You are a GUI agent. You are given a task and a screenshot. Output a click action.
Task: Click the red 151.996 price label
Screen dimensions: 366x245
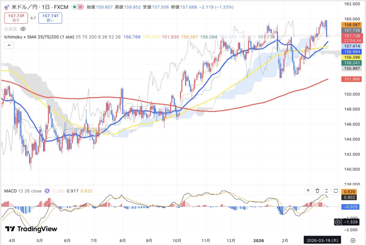tap(352, 79)
